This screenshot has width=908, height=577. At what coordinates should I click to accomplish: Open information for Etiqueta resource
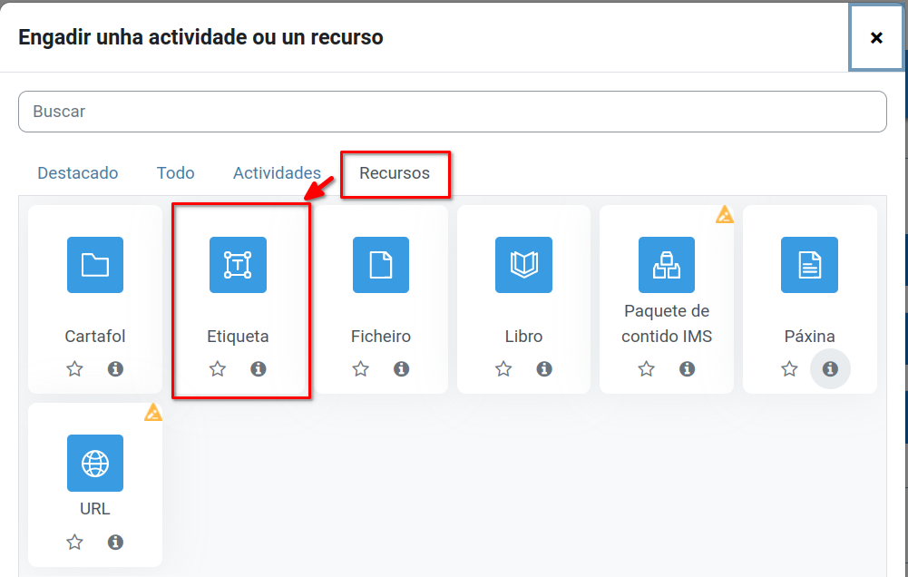point(259,369)
